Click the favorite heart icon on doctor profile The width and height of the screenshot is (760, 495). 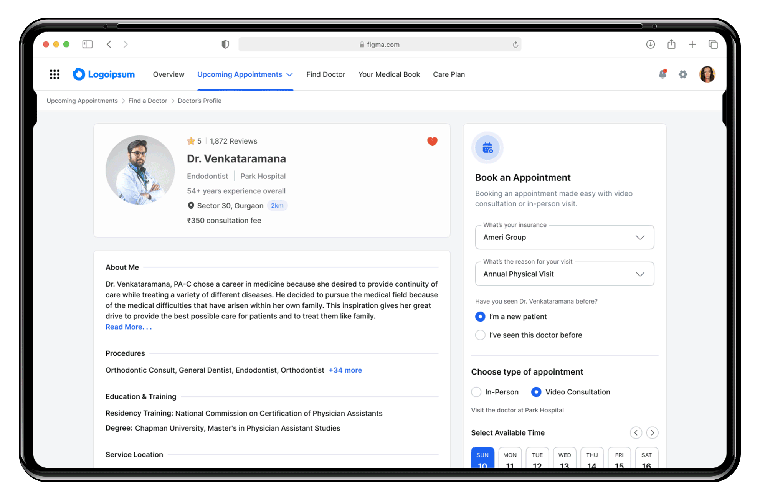pos(433,142)
